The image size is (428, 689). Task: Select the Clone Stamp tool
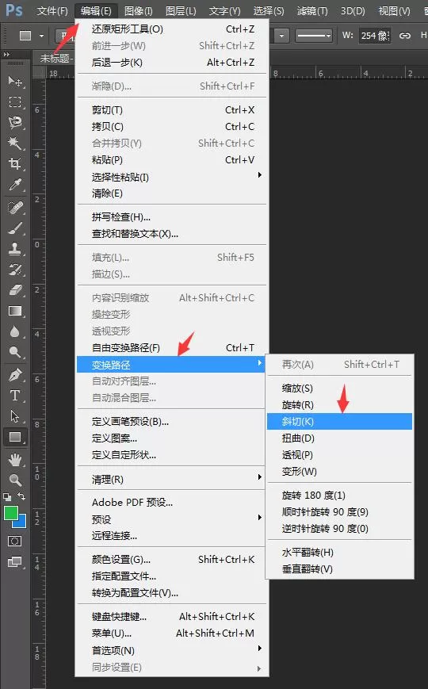click(x=15, y=249)
